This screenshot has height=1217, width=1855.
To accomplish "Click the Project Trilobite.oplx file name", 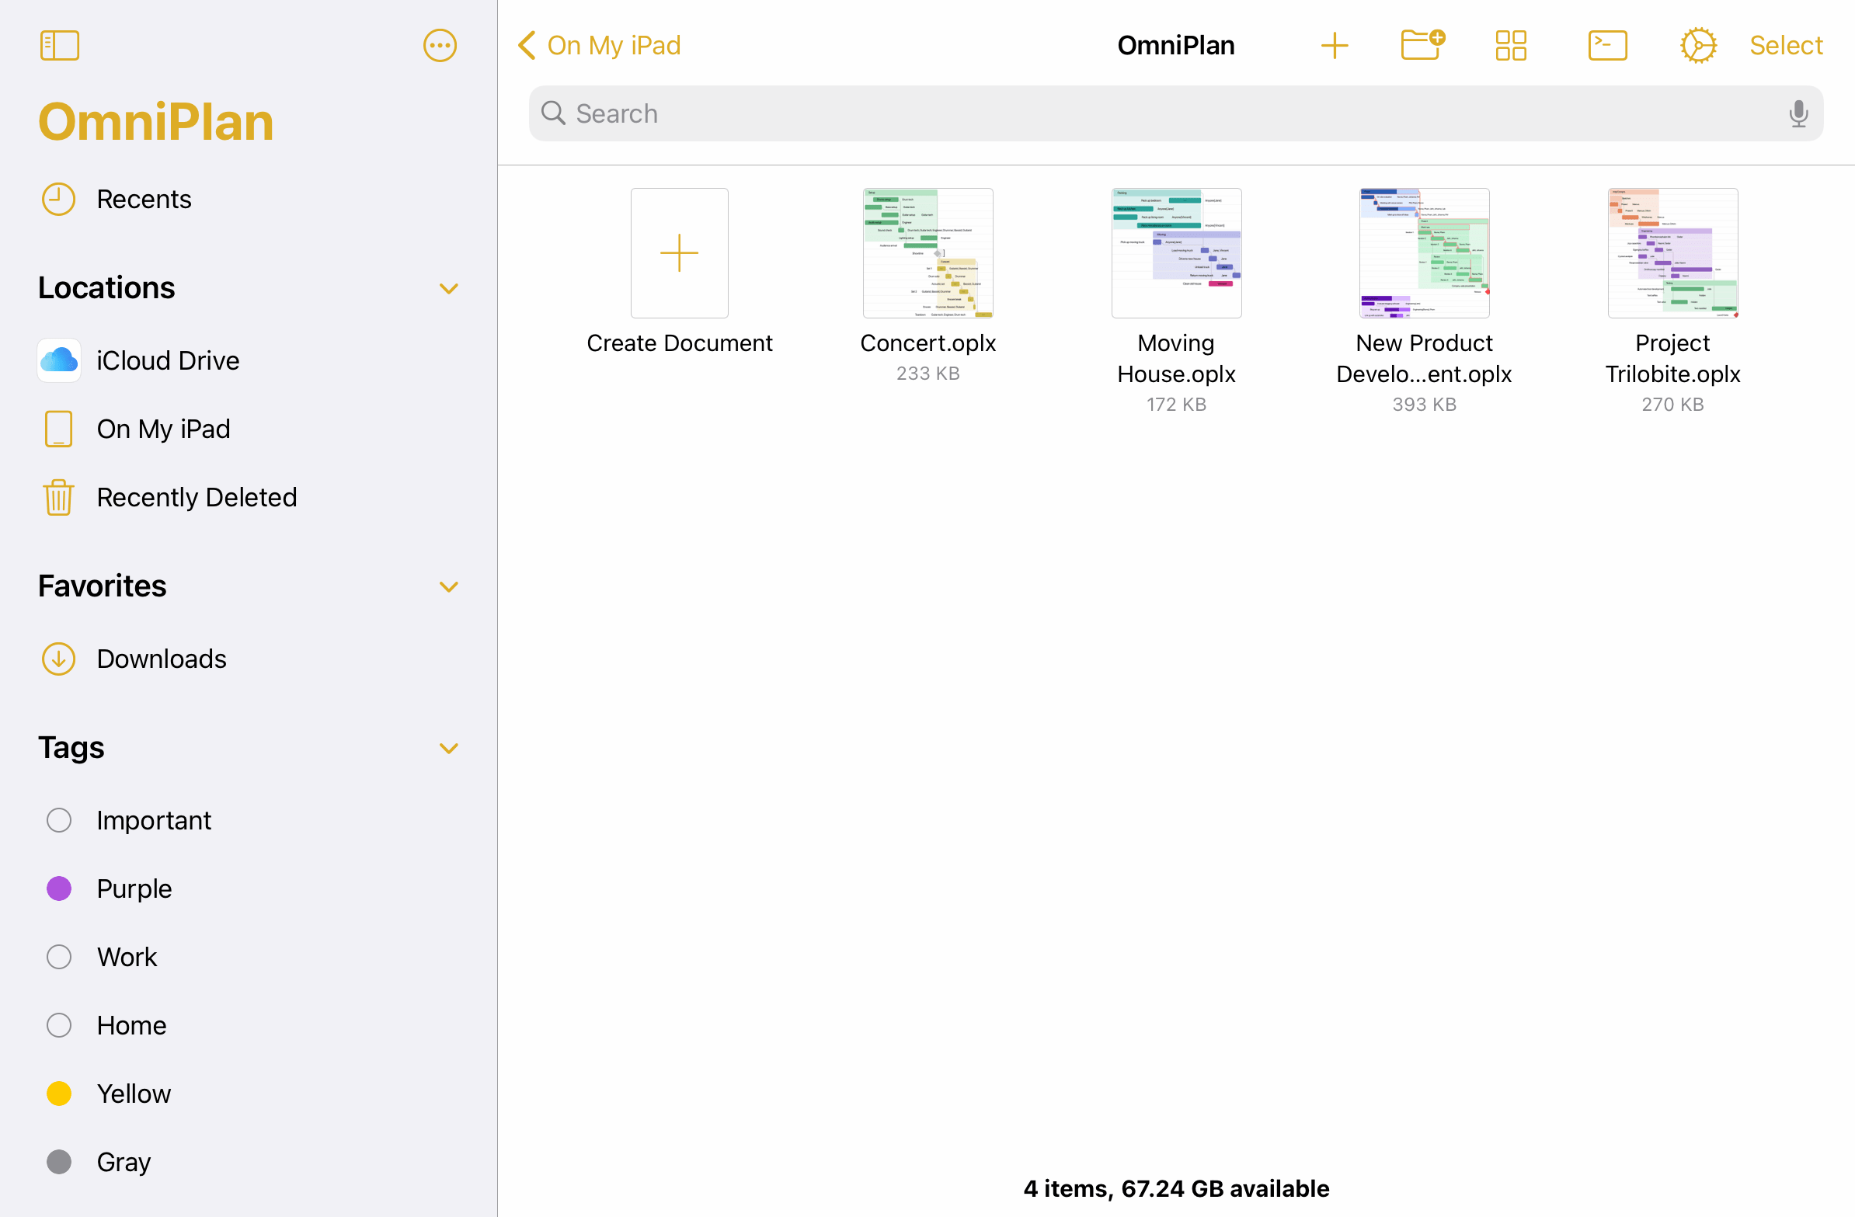I will [x=1672, y=359].
